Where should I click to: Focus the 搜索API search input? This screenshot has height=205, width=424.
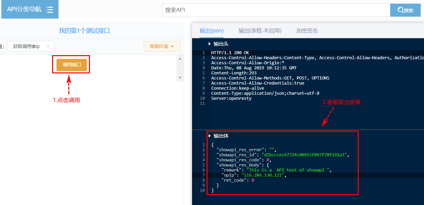pyautogui.click(x=276, y=10)
